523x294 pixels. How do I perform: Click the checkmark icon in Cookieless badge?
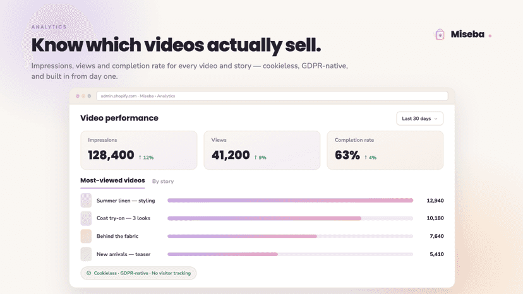88,273
